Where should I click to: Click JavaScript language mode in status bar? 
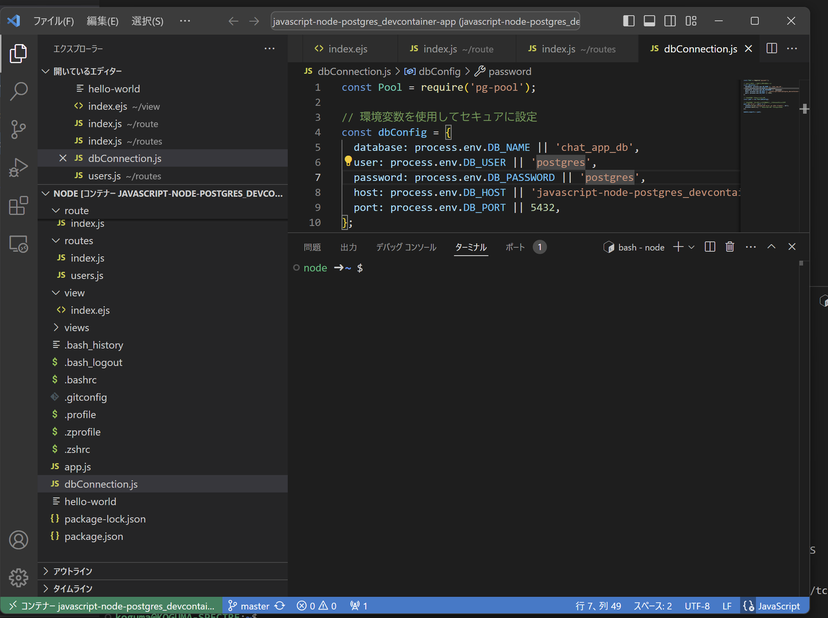pyautogui.click(x=778, y=606)
